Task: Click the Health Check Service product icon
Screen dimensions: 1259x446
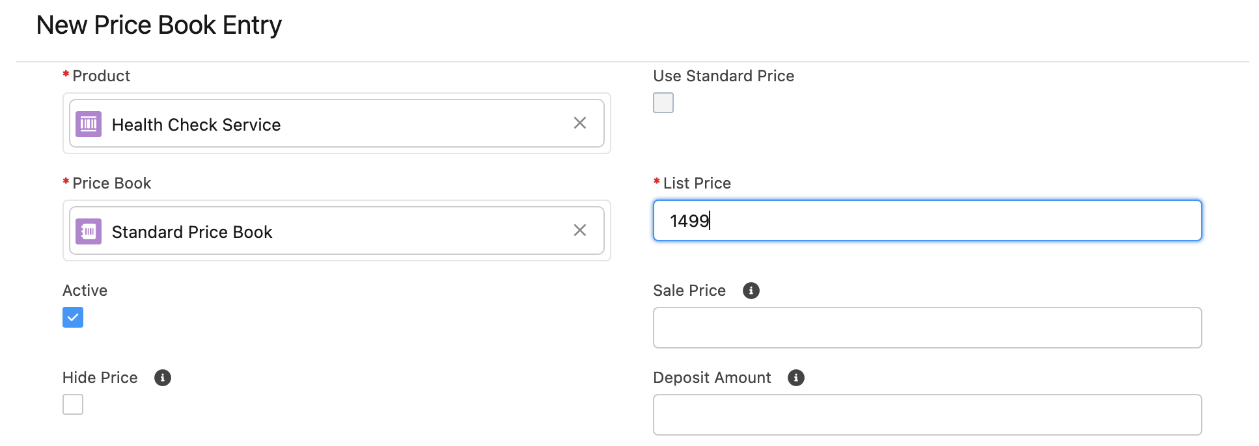Action: [x=89, y=124]
